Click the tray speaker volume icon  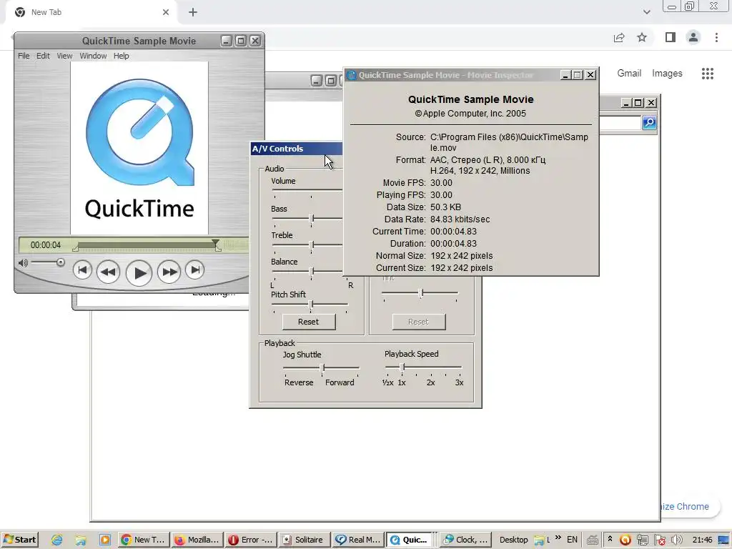pos(676,540)
